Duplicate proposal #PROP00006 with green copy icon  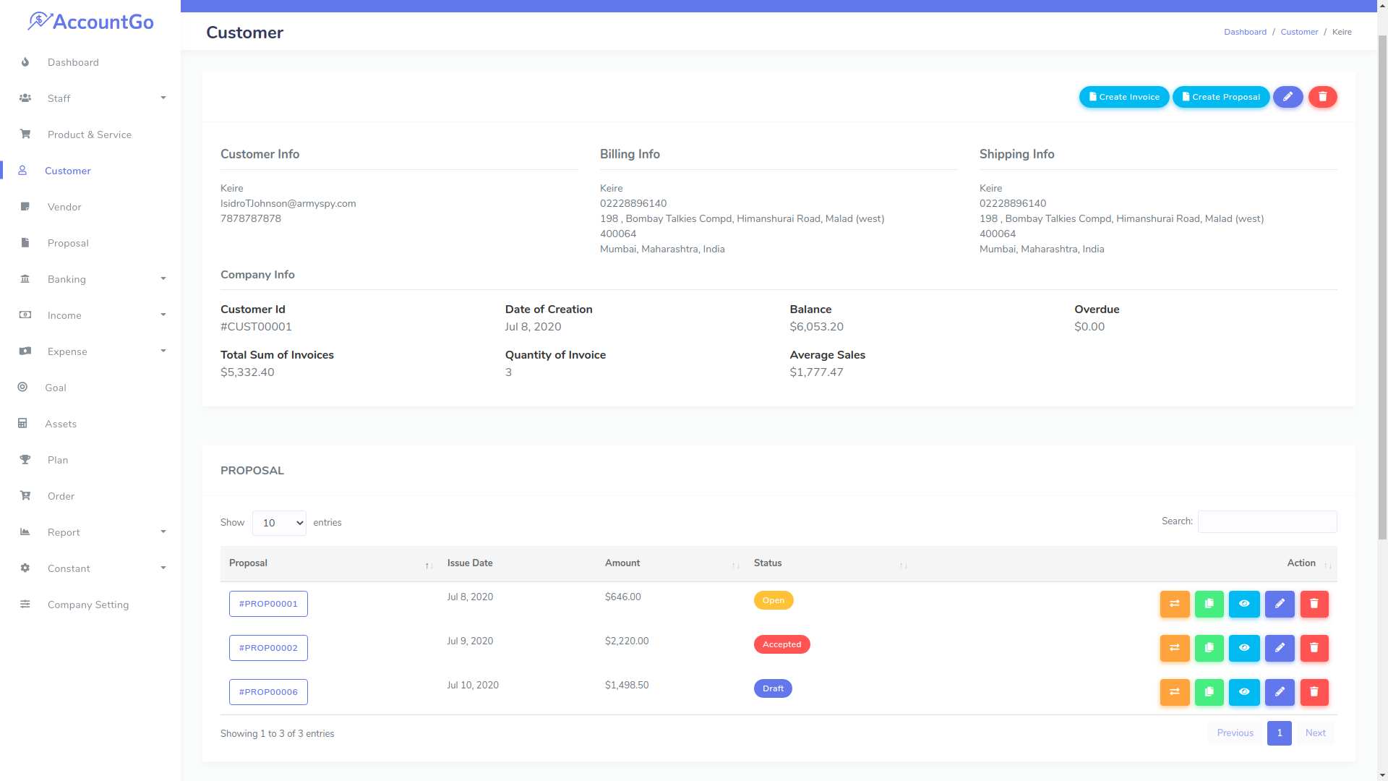(x=1209, y=693)
